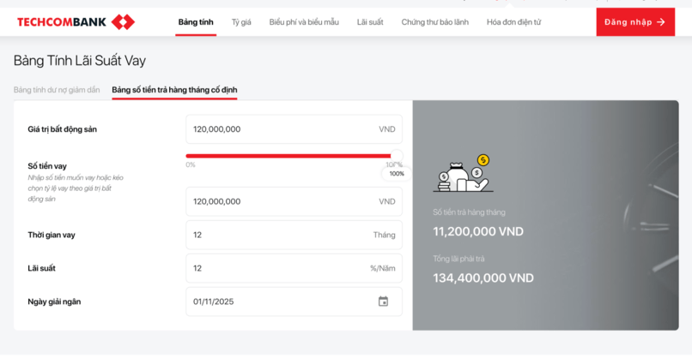This screenshot has height=358, width=692.
Task: Click the Ngày giải ngân date field
Action: (x=294, y=301)
